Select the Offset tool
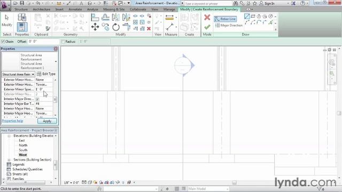342x192 pixels. 105,18
